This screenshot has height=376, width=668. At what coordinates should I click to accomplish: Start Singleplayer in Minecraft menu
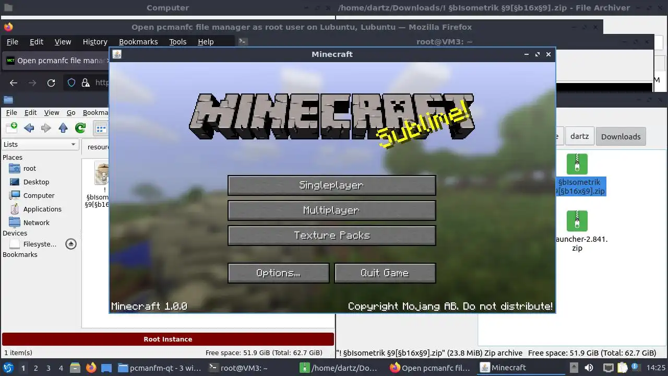point(331,185)
